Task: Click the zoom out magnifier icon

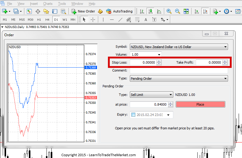Action: [178, 11]
